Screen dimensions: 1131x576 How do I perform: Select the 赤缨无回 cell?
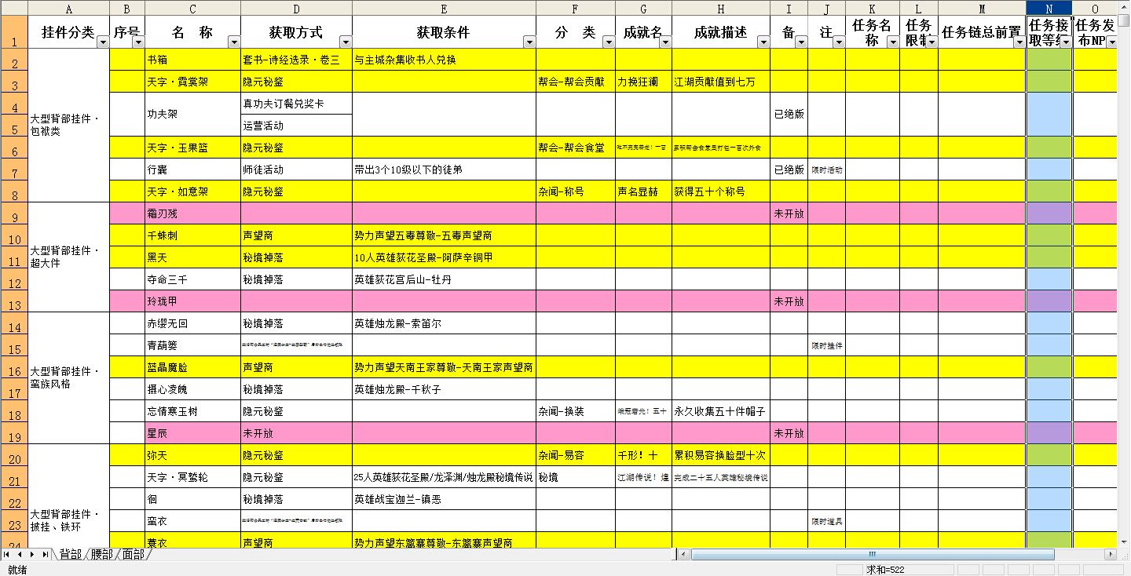coord(192,323)
